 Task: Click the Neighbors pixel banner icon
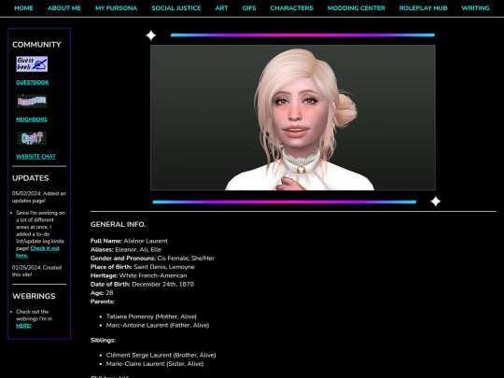(32, 101)
